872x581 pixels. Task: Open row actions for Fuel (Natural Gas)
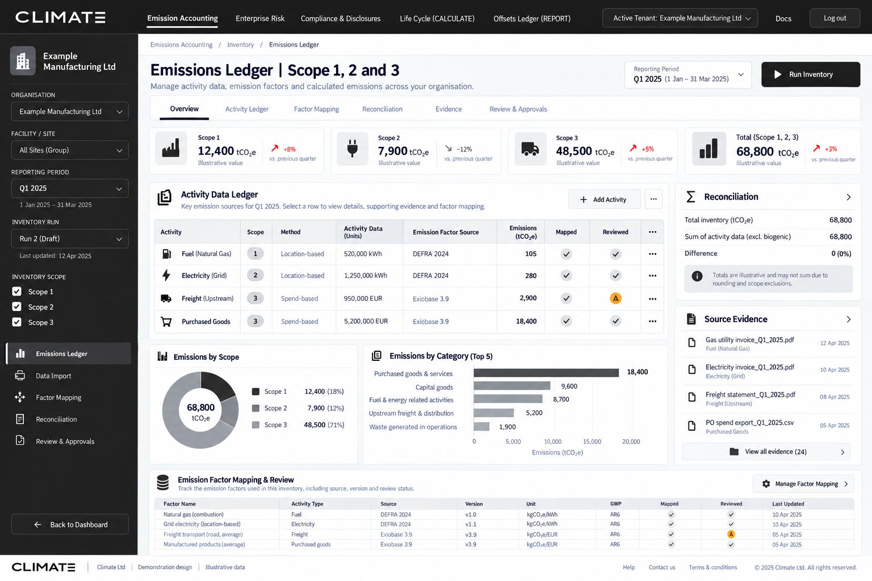pyautogui.click(x=652, y=254)
